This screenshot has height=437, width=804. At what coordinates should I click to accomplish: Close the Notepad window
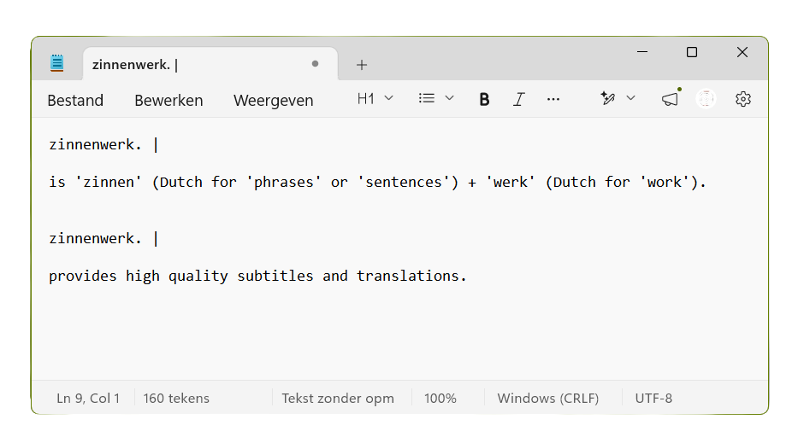tap(742, 52)
